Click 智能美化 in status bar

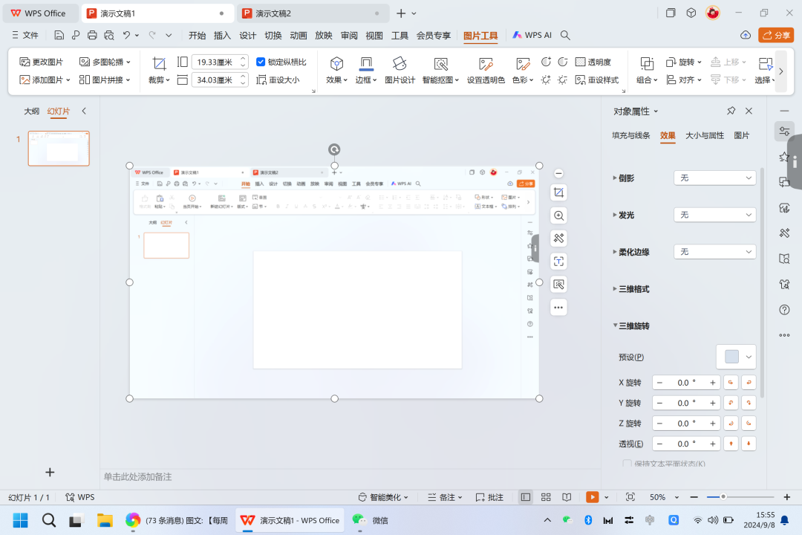pos(383,497)
